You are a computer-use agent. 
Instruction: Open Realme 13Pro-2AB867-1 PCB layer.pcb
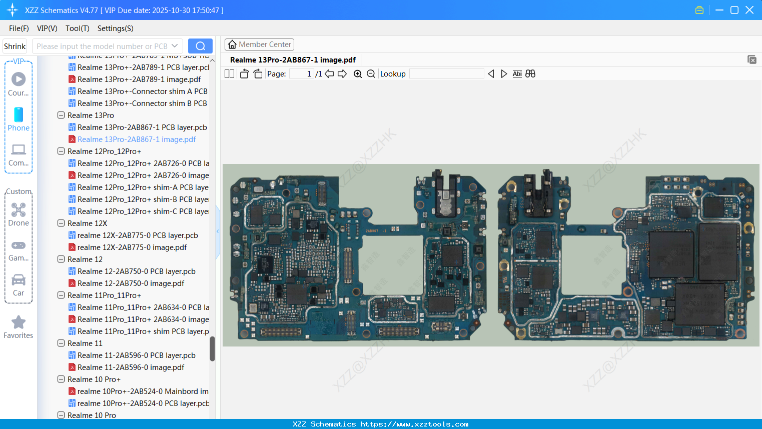(x=138, y=127)
